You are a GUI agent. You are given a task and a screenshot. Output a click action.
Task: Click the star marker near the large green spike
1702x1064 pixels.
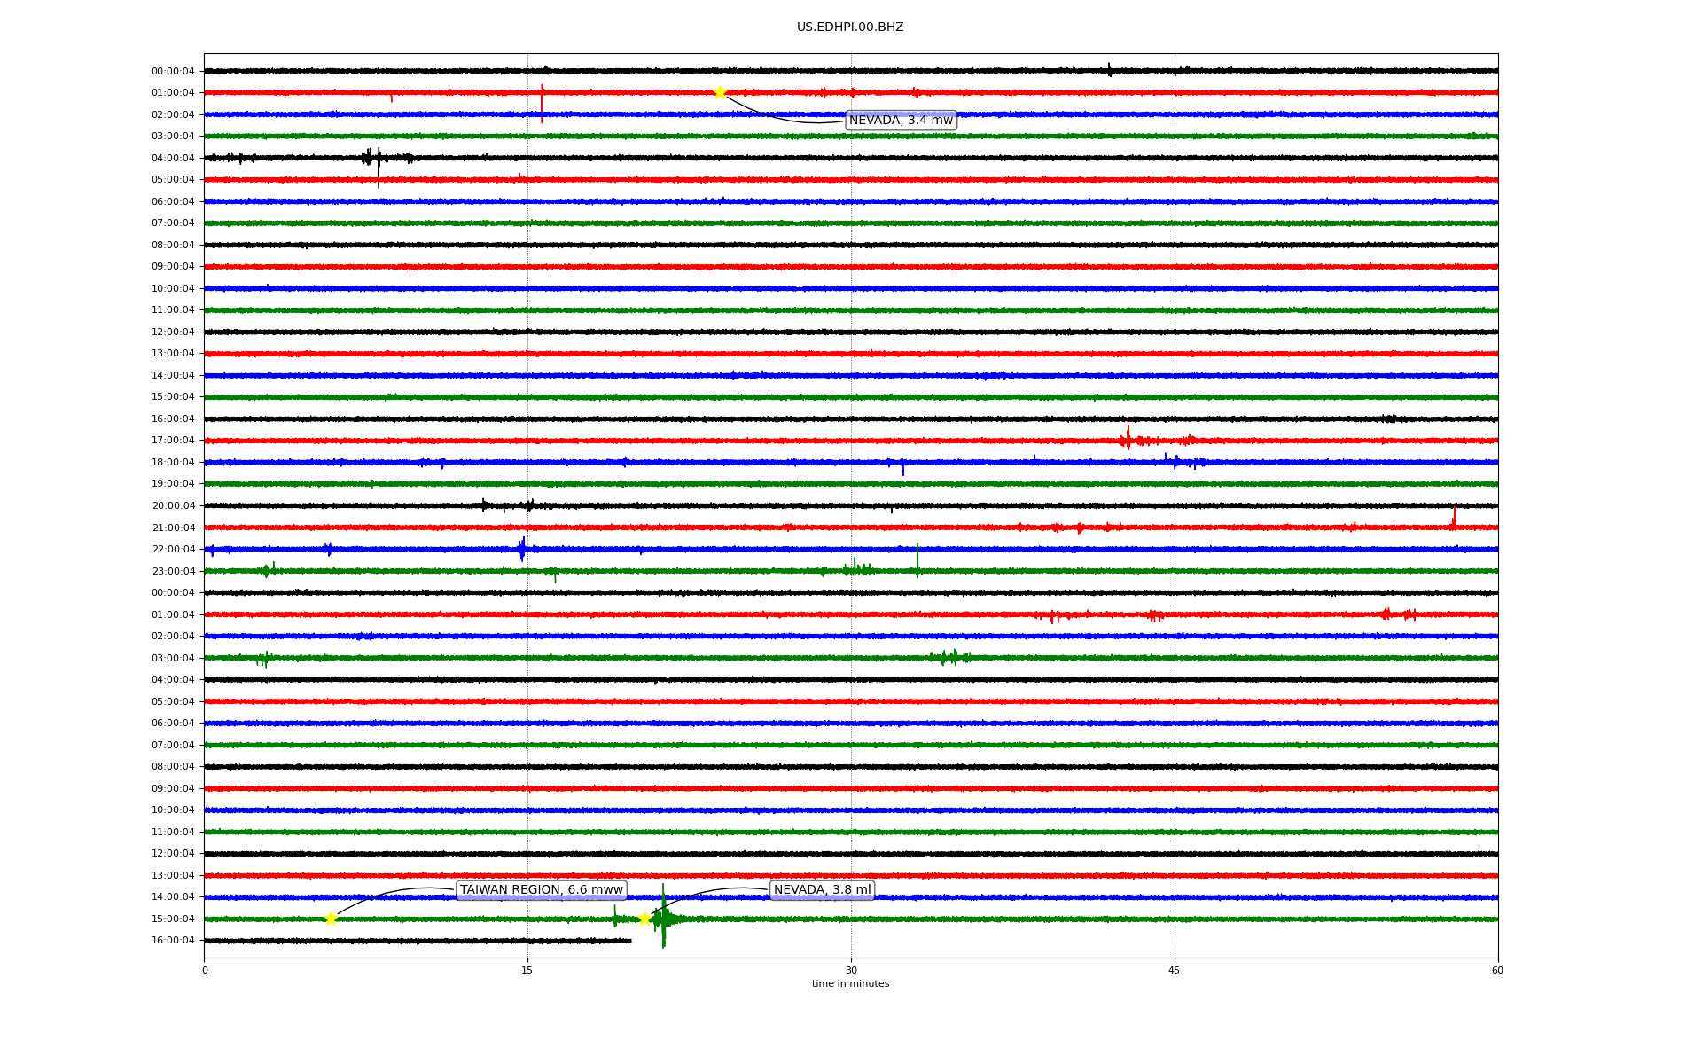click(x=644, y=919)
